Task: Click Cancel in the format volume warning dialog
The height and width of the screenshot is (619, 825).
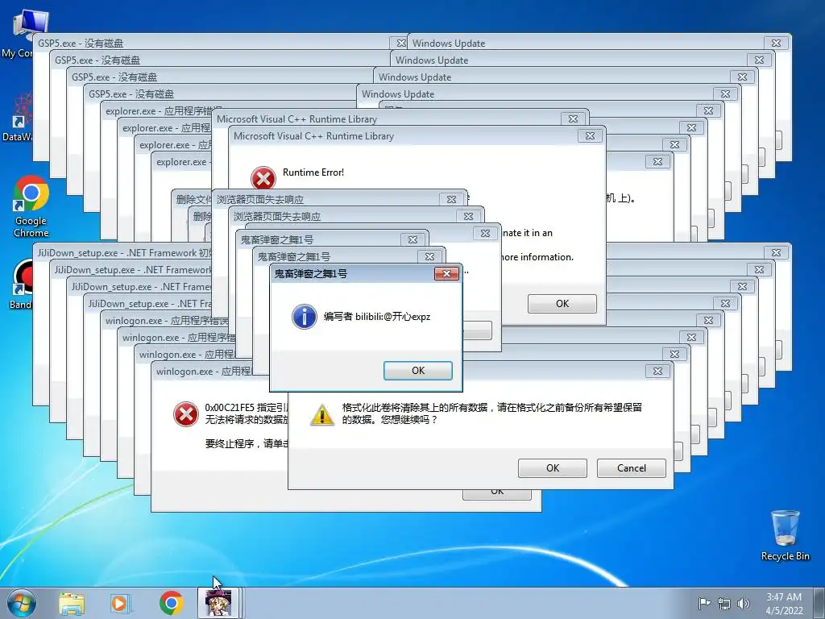Action: pos(632,468)
